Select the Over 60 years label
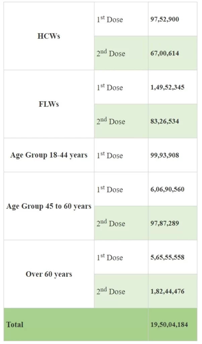Image resolution: width=202 pixels, height=344 pixels. 49,274
